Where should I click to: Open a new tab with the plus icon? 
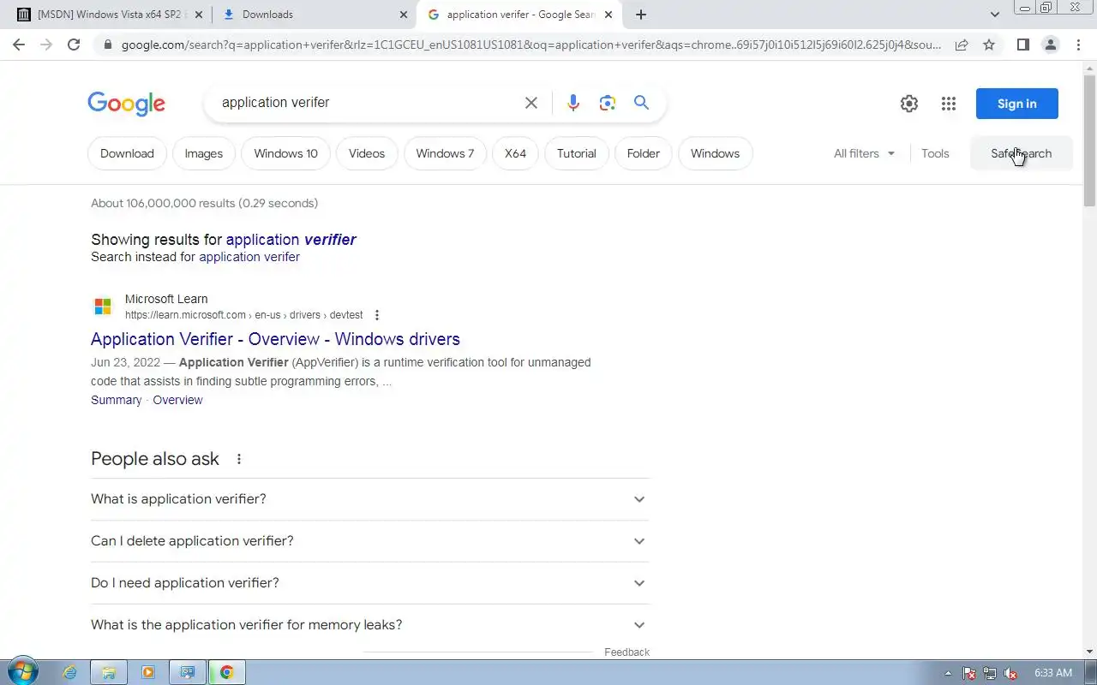(x=641, y=15)
